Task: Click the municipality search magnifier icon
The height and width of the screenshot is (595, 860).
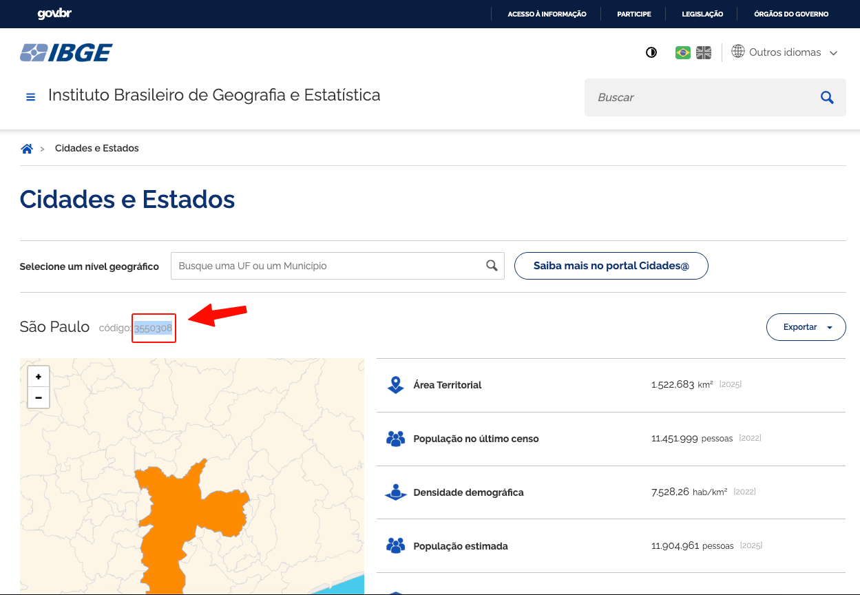Action: pyautogui.click(x=492, y=266)
